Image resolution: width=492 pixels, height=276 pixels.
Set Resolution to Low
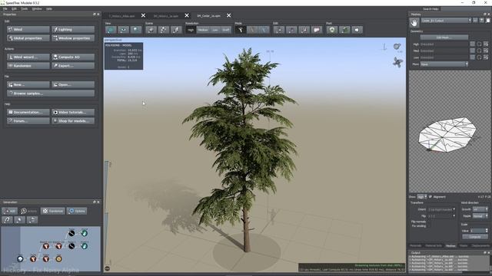[x=215, y=30]
